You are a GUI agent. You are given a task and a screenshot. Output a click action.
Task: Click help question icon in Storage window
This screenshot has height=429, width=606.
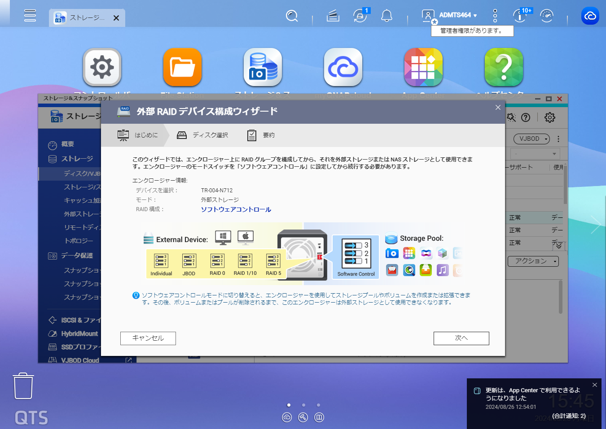tap(526, 117)
